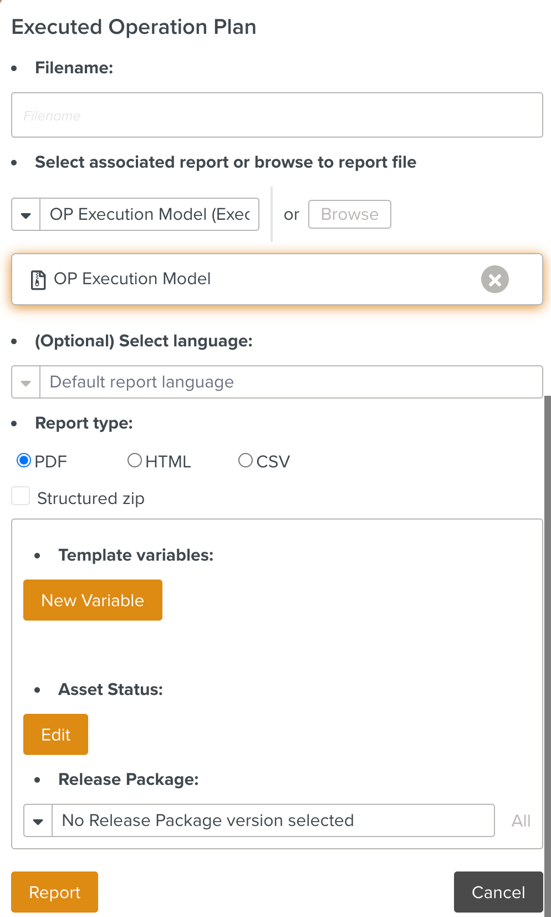This screenshot has width=551, height=917.
Task: Select PDF report type
Action: (x=24, y=461)
